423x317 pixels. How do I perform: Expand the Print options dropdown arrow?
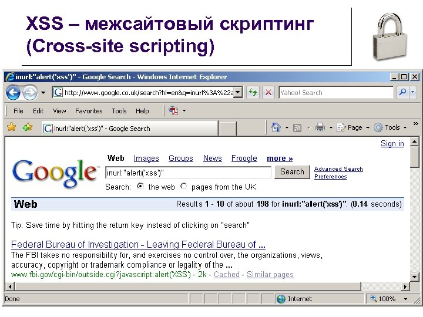click(x=331, y=127)
